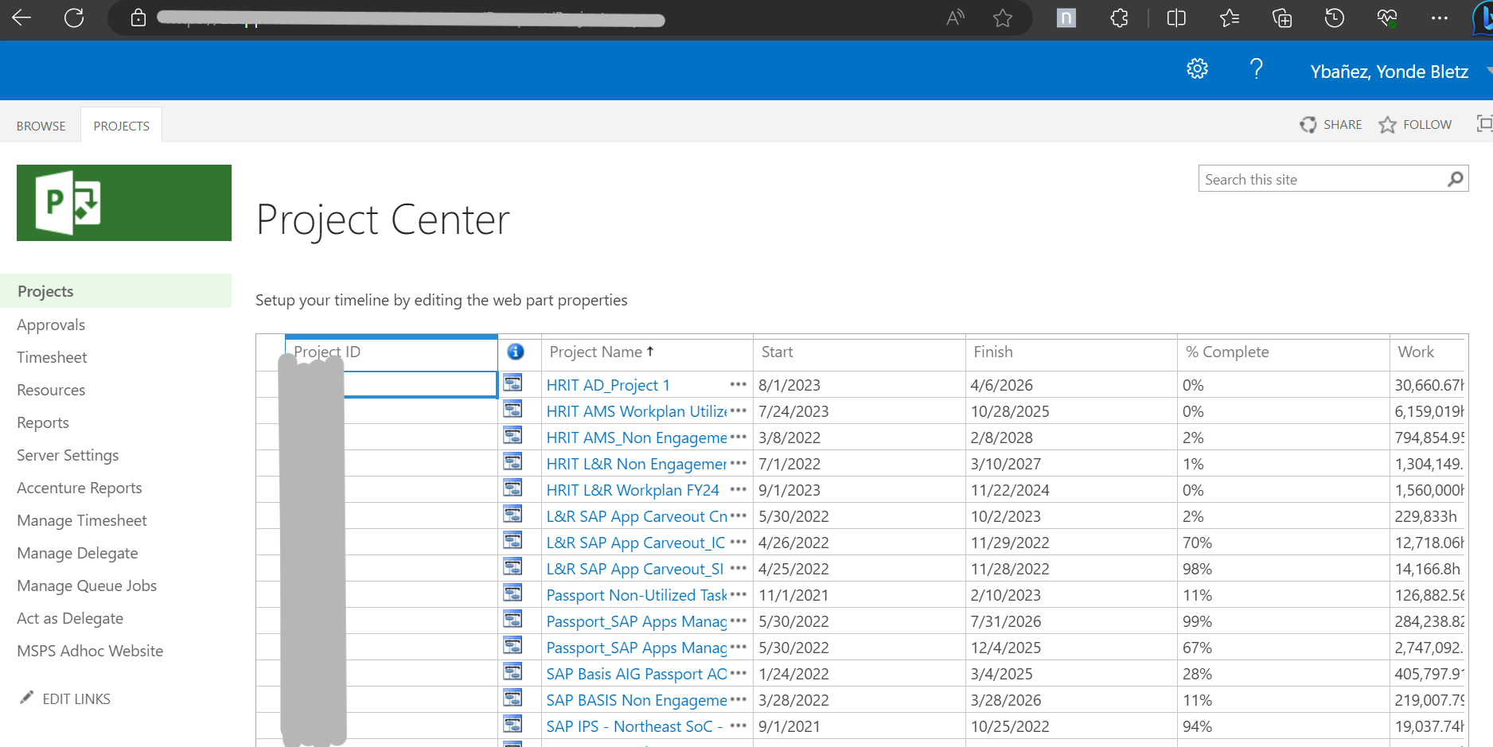The height and width of the screenshot is (747, 1493).
Task: Open ellipsis menu for SAP IPS - Northeast SoC
Action: (x=739, y=726)
